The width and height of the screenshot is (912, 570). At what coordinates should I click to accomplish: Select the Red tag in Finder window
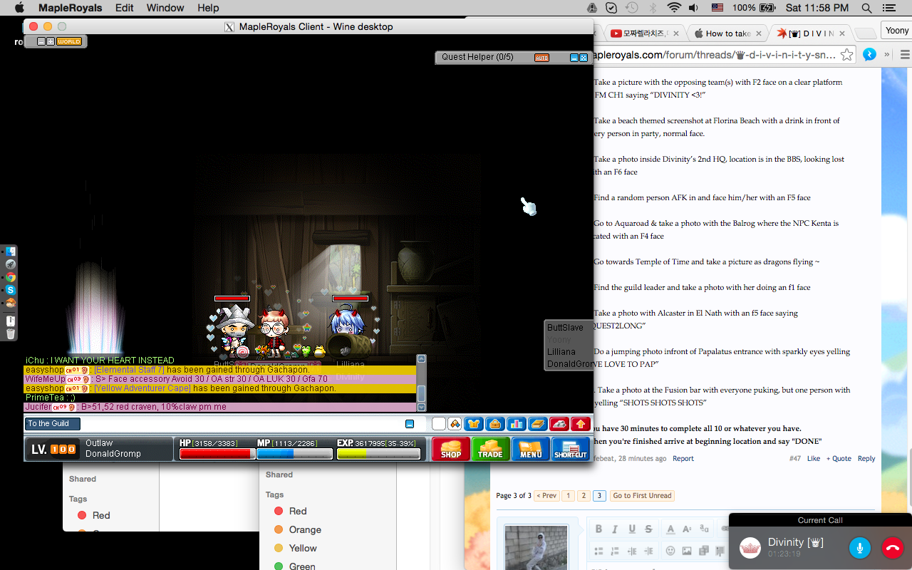[x=298, y=511]
